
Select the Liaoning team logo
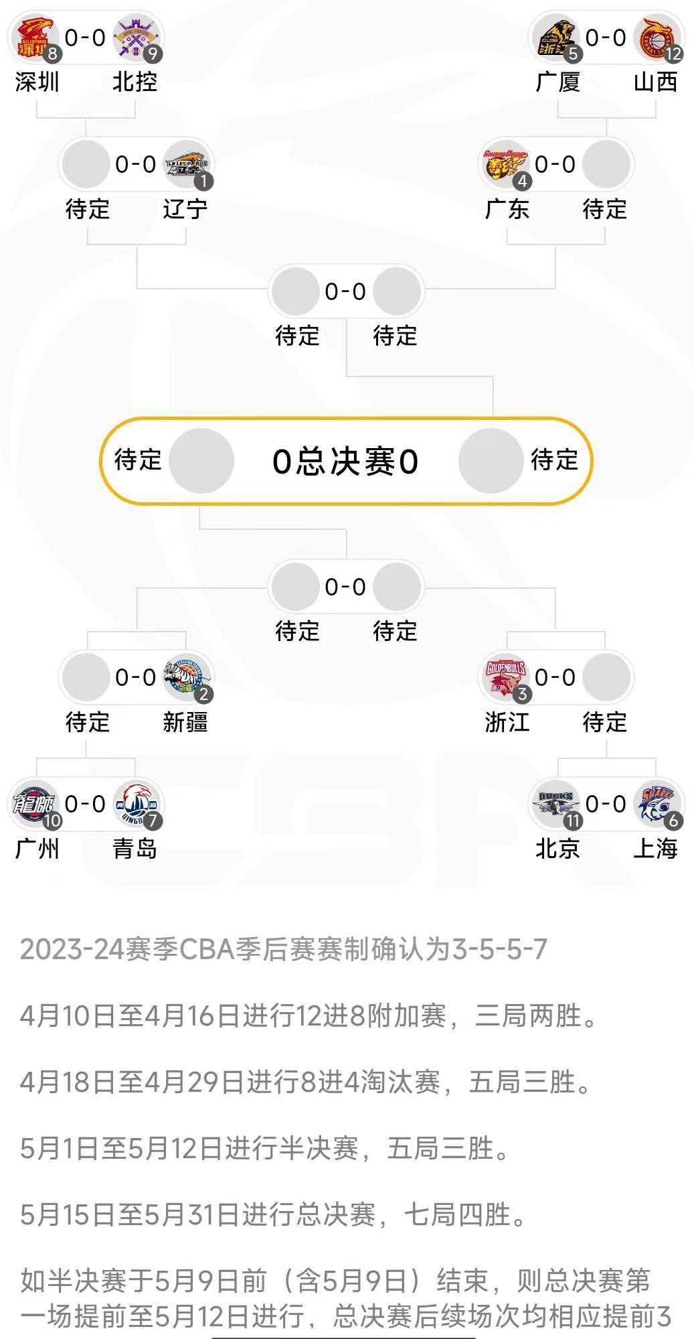tap(187, 165)
